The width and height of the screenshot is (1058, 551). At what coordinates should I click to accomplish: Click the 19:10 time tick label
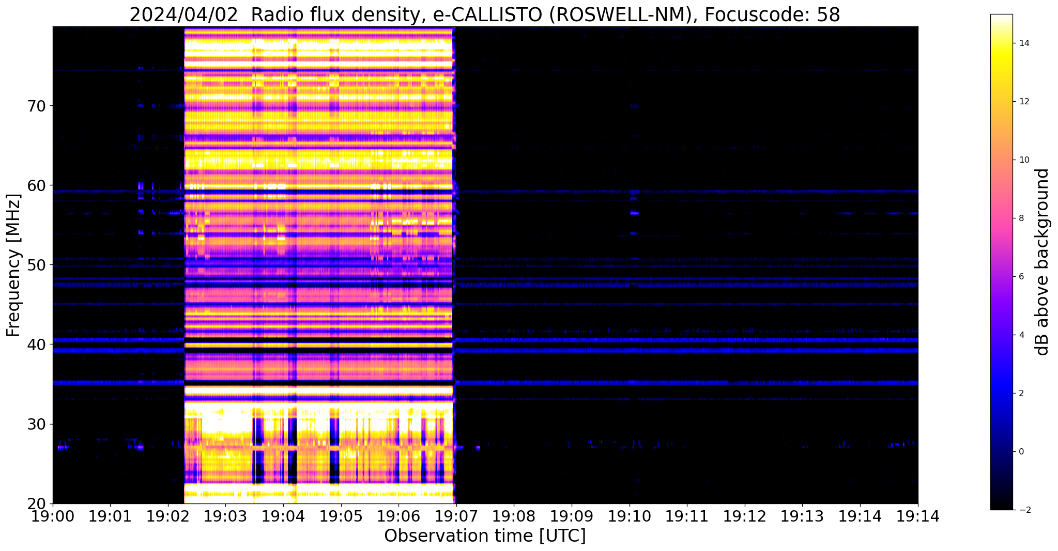click(630, 515)
